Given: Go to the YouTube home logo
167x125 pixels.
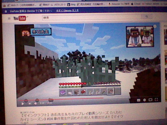Looking at the screenshot, I should (x=20, y=18).
